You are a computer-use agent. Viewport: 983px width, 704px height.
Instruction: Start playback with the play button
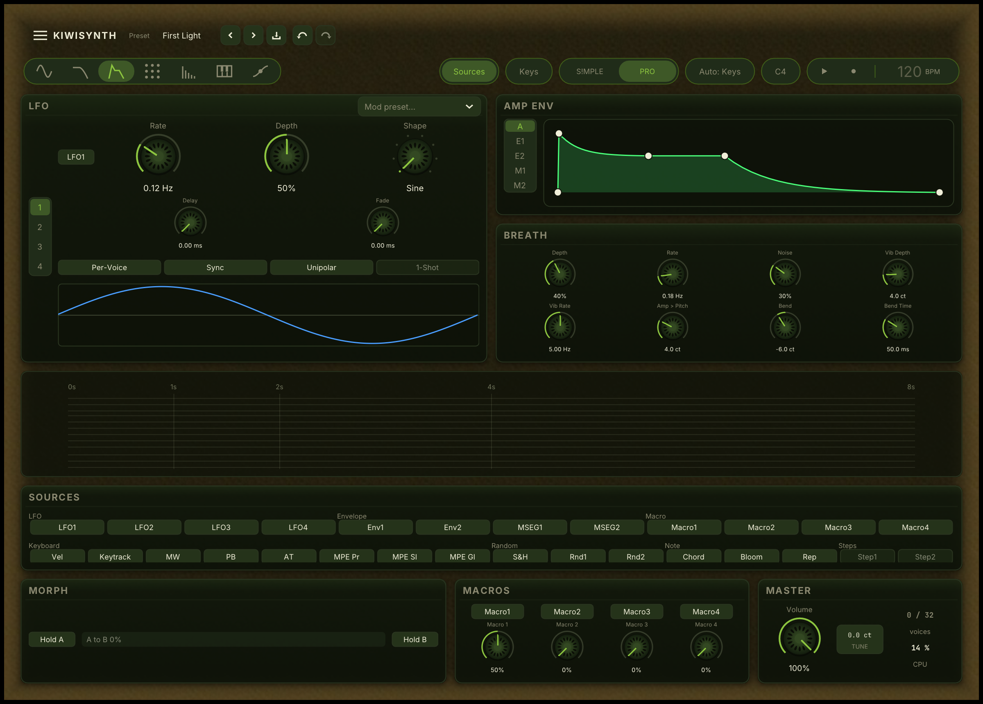[x=824, y=72]
